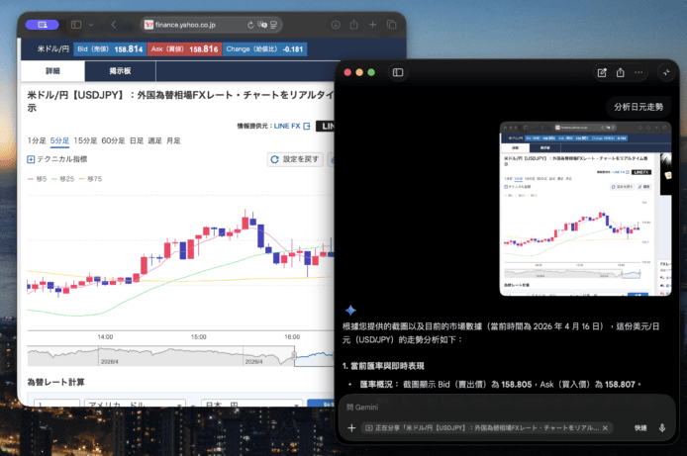Show the Safari tab overview icon
Screen dimensions: 687x456
(x=392, y=25)
